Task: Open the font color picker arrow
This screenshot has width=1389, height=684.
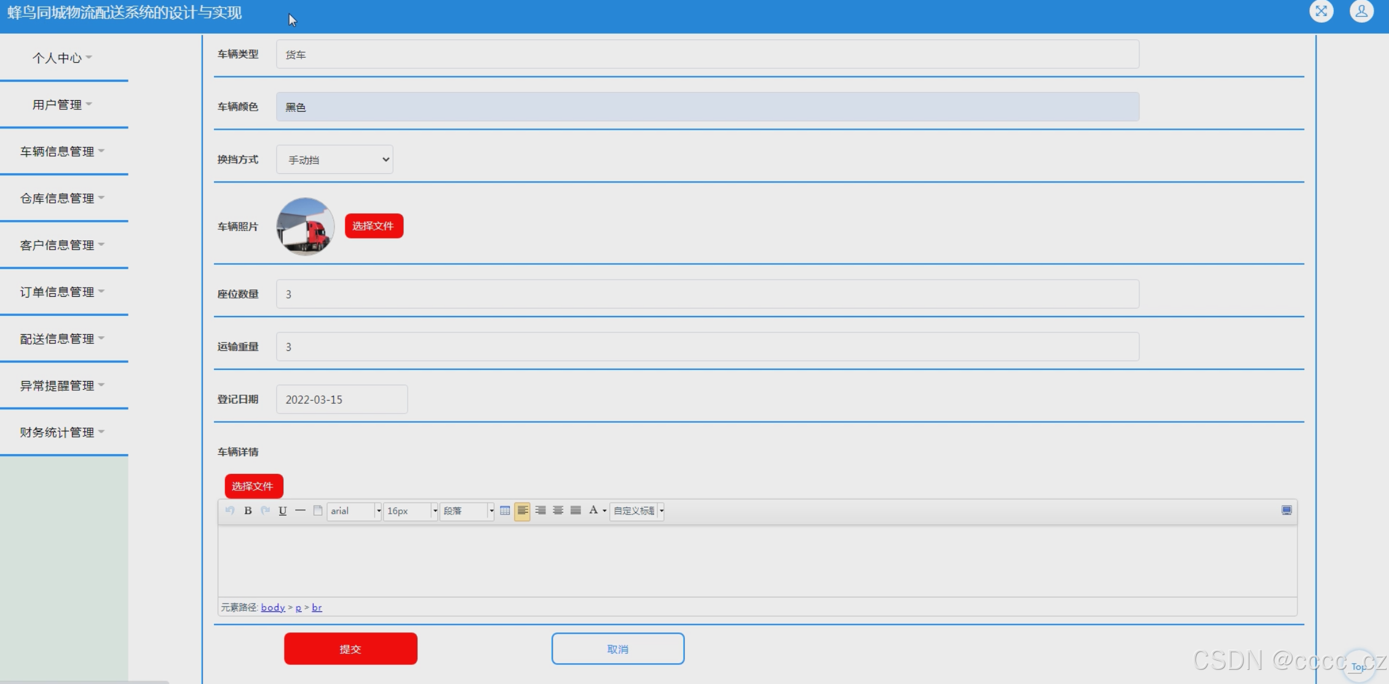Action: tap(604, 511)
